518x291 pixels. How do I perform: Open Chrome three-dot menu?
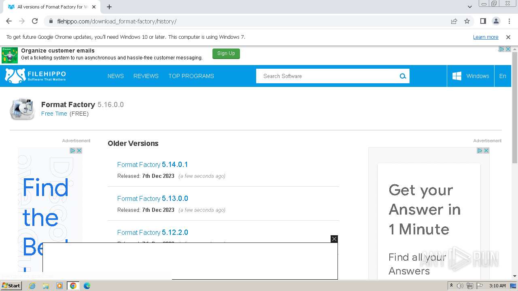[509, 21]
